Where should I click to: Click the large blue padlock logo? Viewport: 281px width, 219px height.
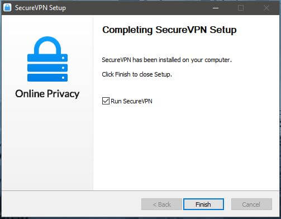(47, 59)
